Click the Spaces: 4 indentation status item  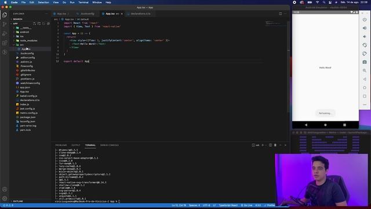(x=194, y=205)
